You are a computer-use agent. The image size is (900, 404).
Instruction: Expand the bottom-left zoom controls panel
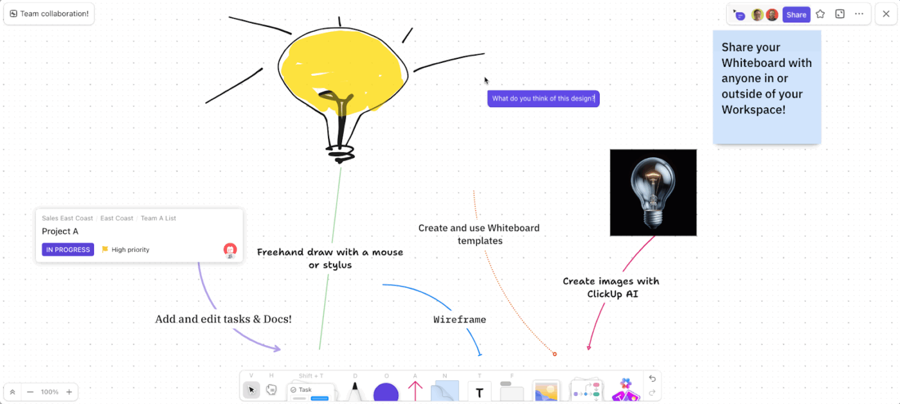(13, 391)
